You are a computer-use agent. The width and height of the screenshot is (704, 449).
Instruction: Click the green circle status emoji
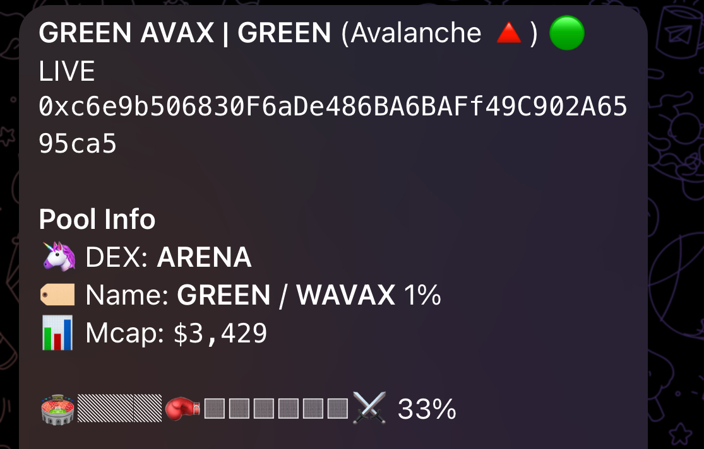[x=567, y=33]
